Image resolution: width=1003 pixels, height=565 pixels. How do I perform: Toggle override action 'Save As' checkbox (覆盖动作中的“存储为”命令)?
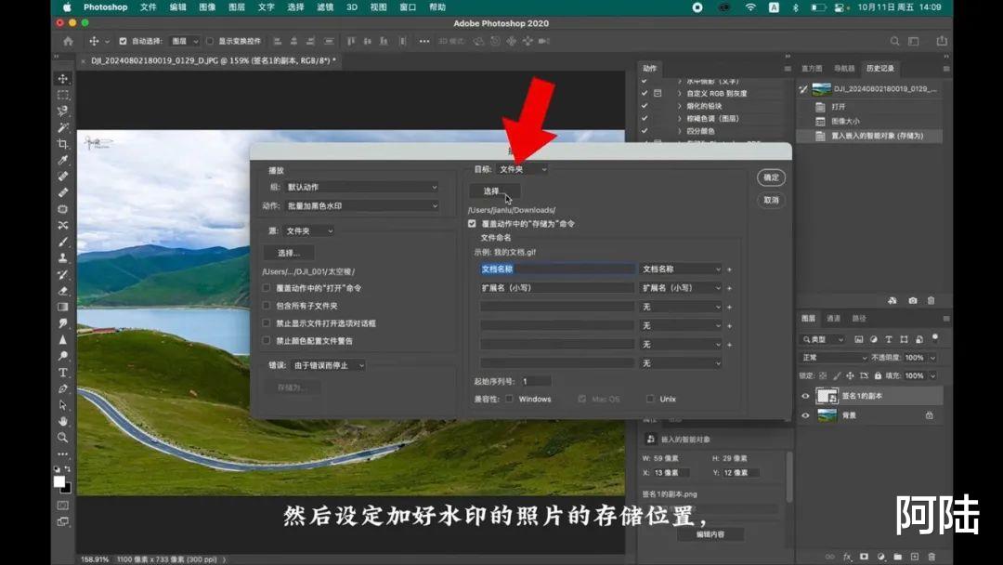(x=472, y=223)
